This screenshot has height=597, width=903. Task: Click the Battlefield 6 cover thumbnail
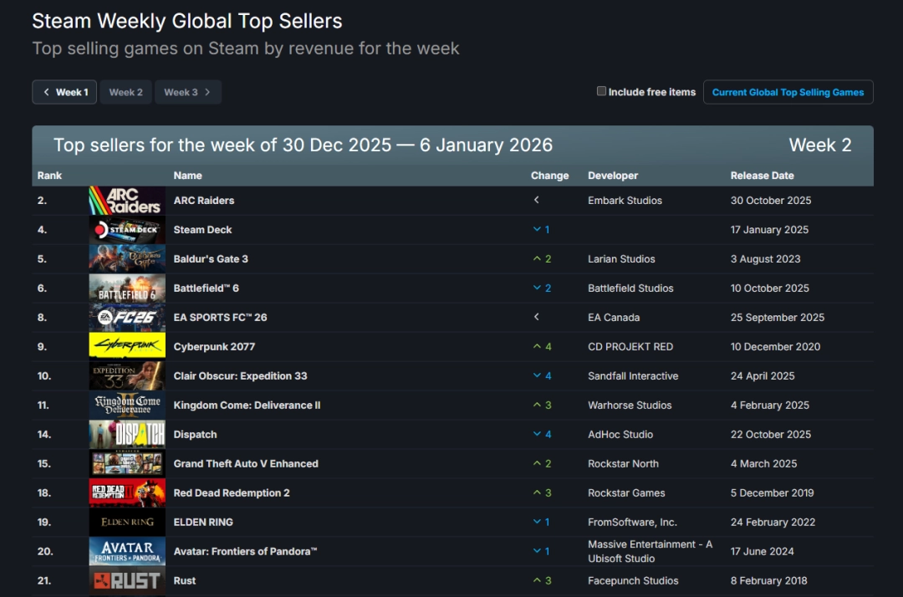127,288
